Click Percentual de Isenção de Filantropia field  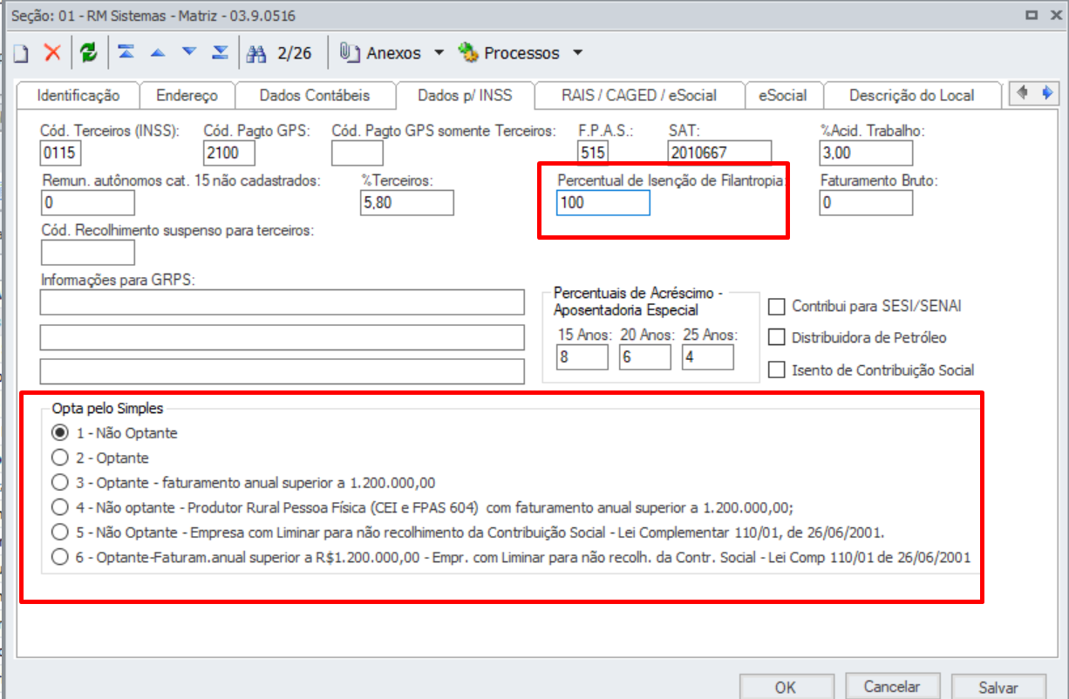[x=603, y=203]
